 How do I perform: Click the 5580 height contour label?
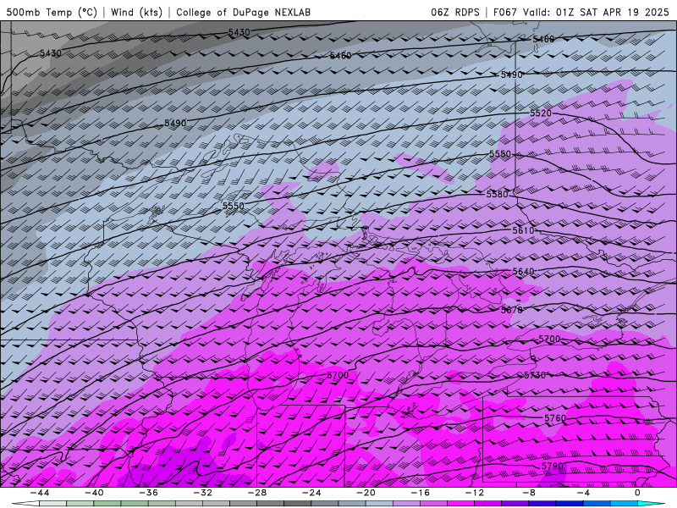[498, 195]
